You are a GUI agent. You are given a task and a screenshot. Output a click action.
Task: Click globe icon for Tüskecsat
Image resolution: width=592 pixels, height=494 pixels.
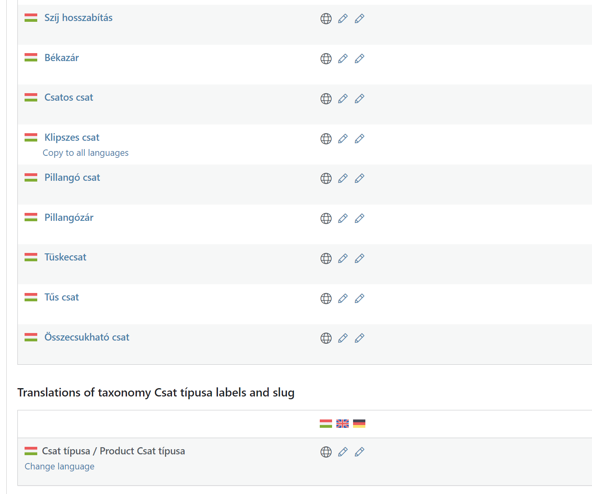tap(326, 258)
